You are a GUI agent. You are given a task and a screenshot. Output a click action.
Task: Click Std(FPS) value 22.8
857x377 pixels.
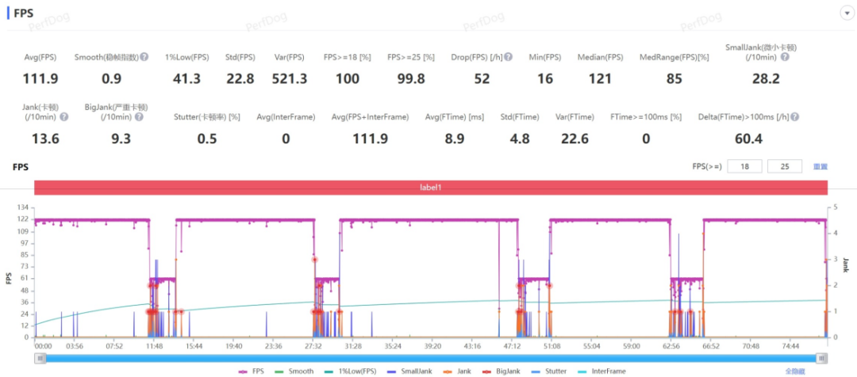tap(240, 79)
